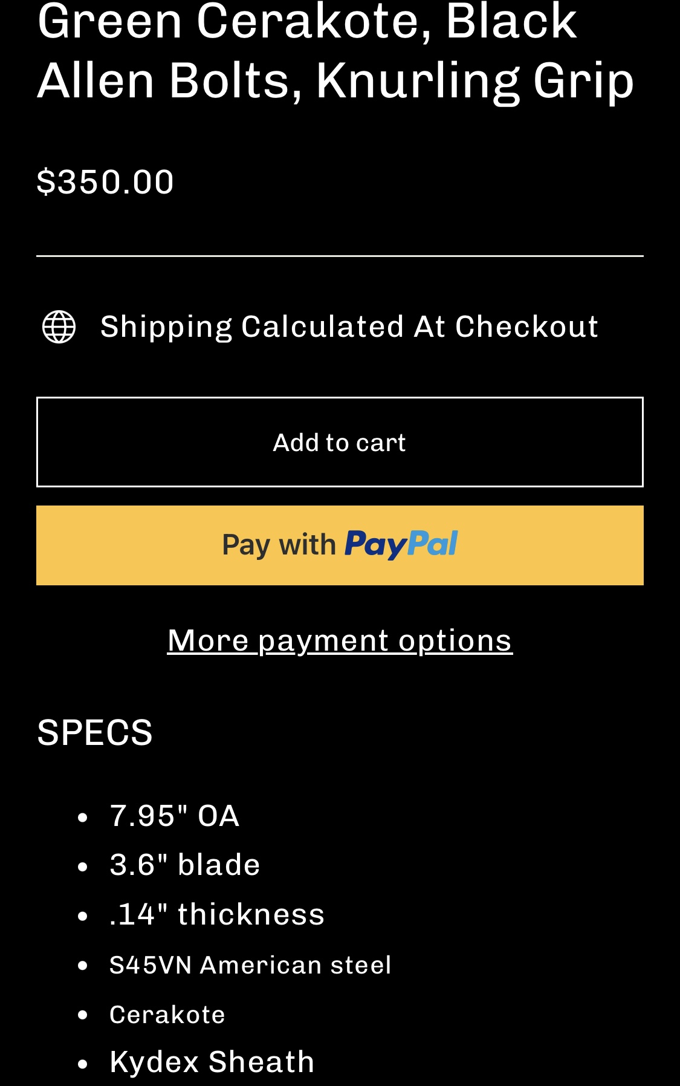Click the SPECS heading

tap(95, 732)
